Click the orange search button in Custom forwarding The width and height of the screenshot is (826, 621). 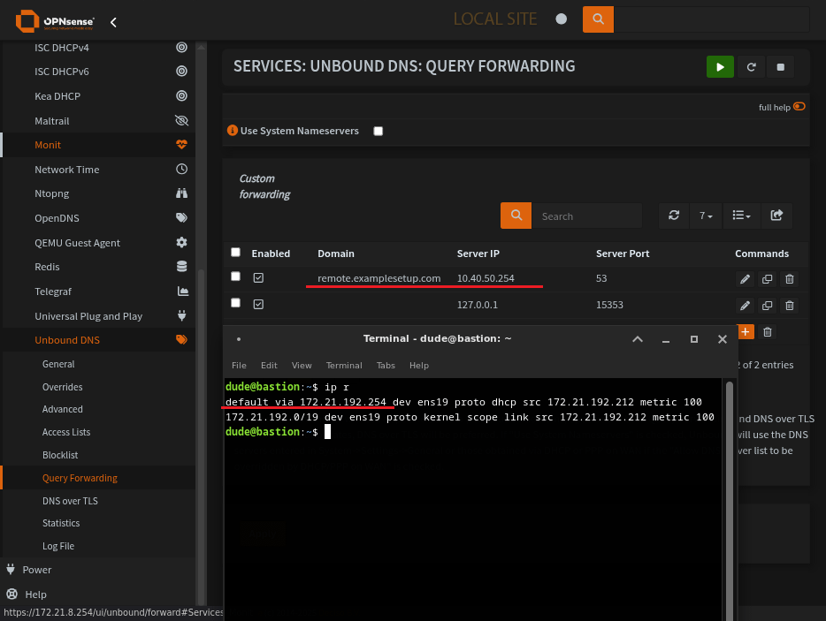point(516,216)
